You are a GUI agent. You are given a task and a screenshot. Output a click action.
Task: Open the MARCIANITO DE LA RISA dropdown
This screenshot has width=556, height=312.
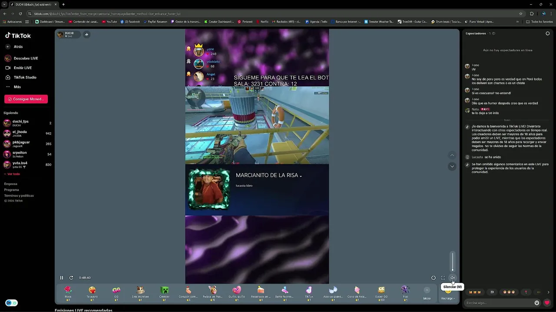(x=301, y=176)
